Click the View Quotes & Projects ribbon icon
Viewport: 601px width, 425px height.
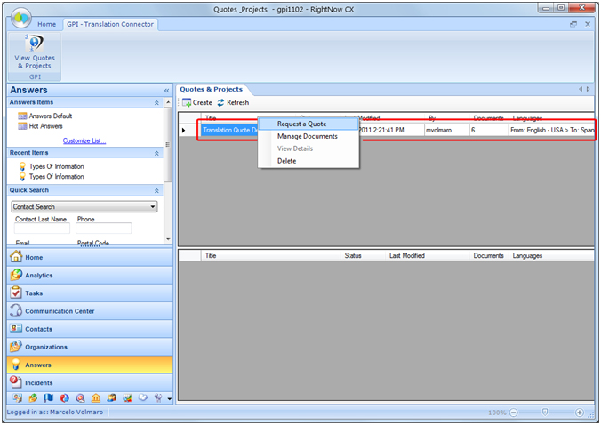coord(34,52)
